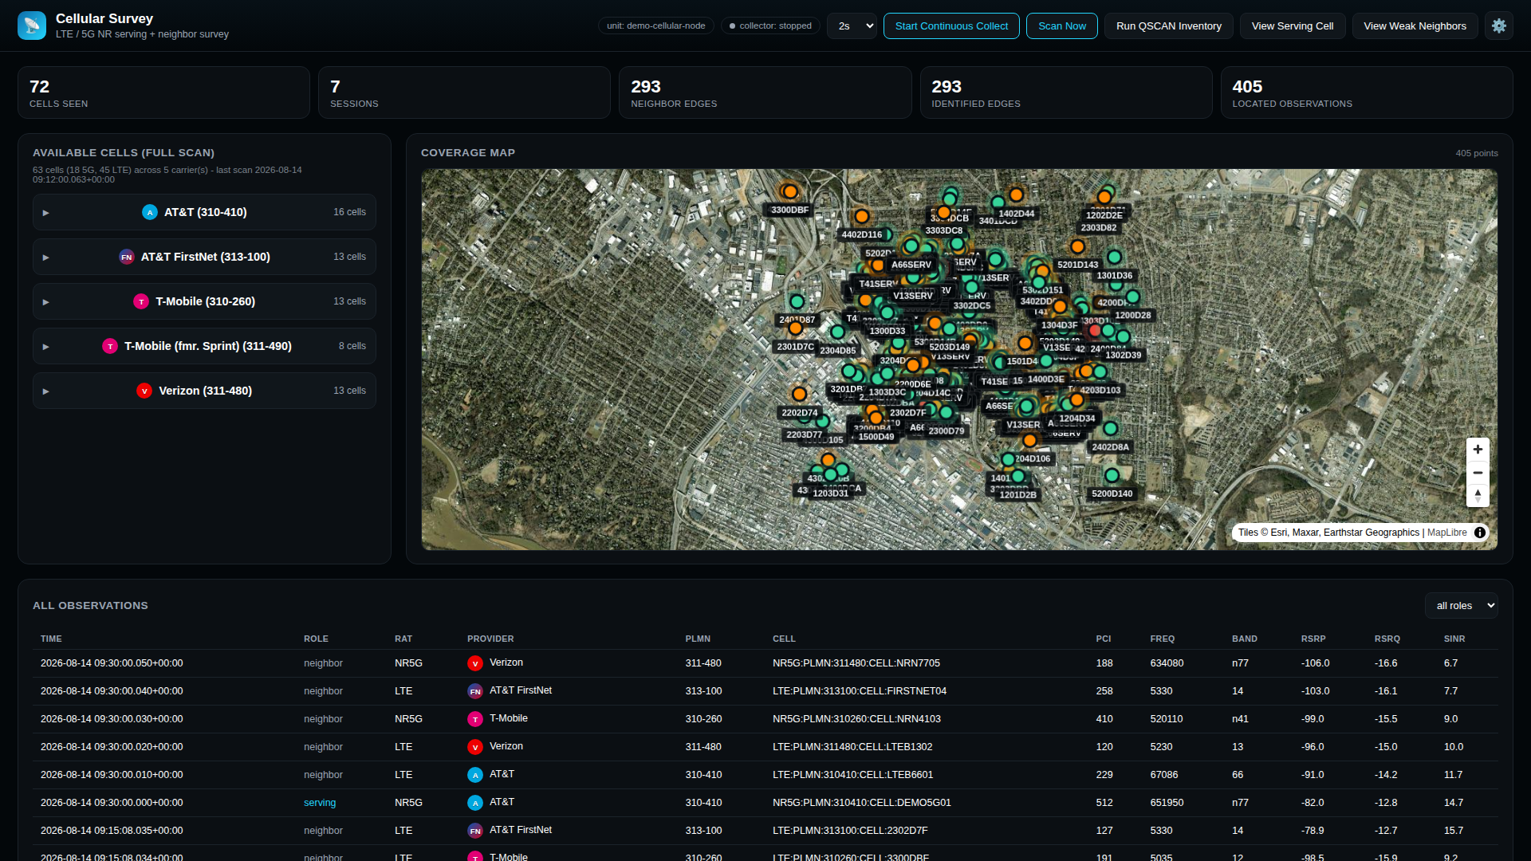Click the AT&T icon in LTEB6601 row

(475, 775)
